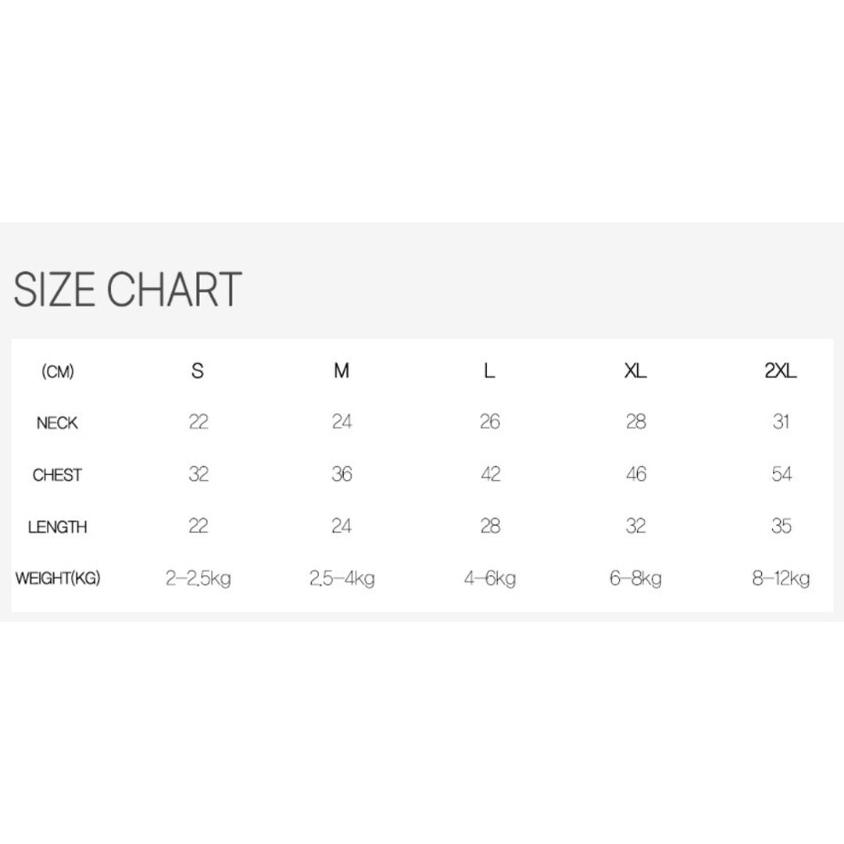The image size is (844, 844).
Task: Click the 4–6kg weight cell
Action: (490, 579)
